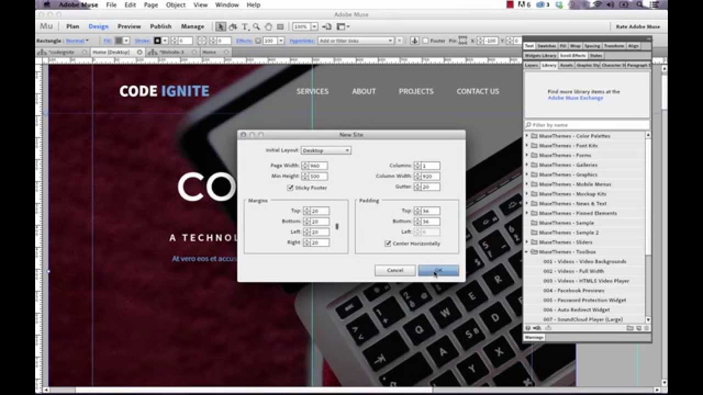
Task: Select the Text tool
Action: coord(244,26)
